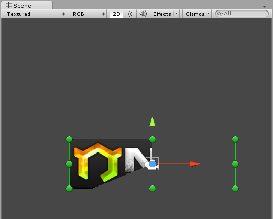Select the orange logo sprite image

click(98, 162)
